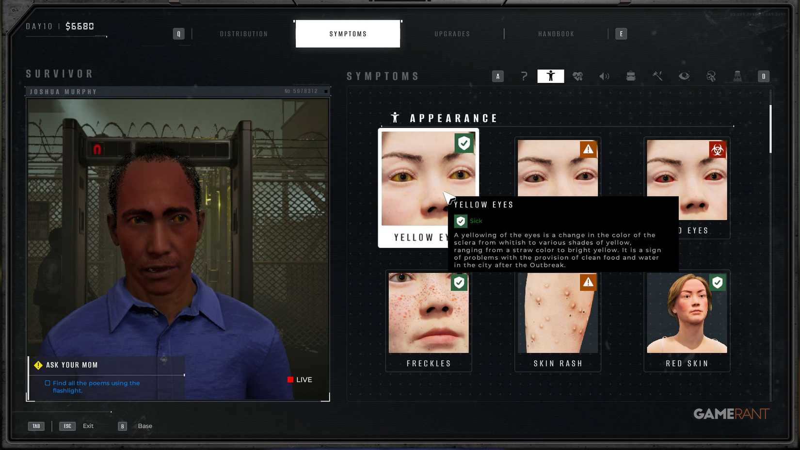The width and height of the screenshot is (800, 450).
Task: Click the A previous-page navigation button
Action: click(497, 76)
